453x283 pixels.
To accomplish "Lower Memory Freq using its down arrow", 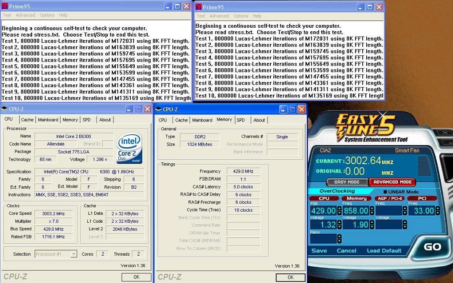I will [372, 213].
